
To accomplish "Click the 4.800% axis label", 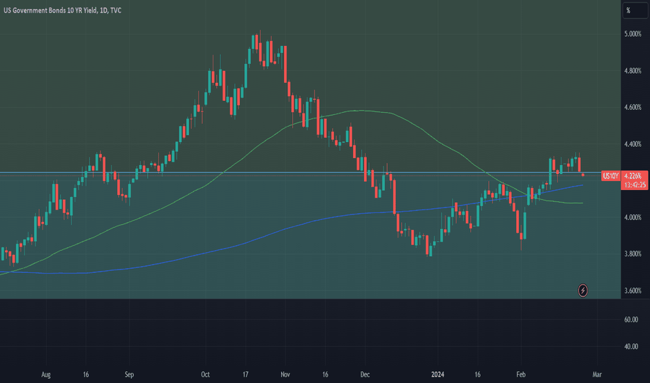I will (633, 71).
